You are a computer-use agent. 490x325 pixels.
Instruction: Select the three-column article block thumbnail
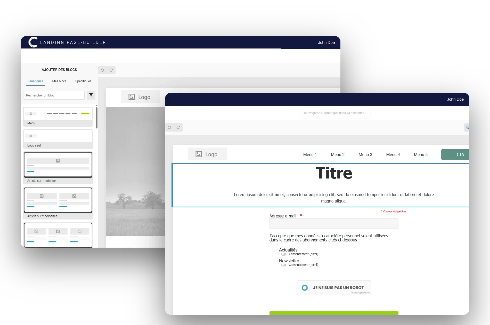58,235
